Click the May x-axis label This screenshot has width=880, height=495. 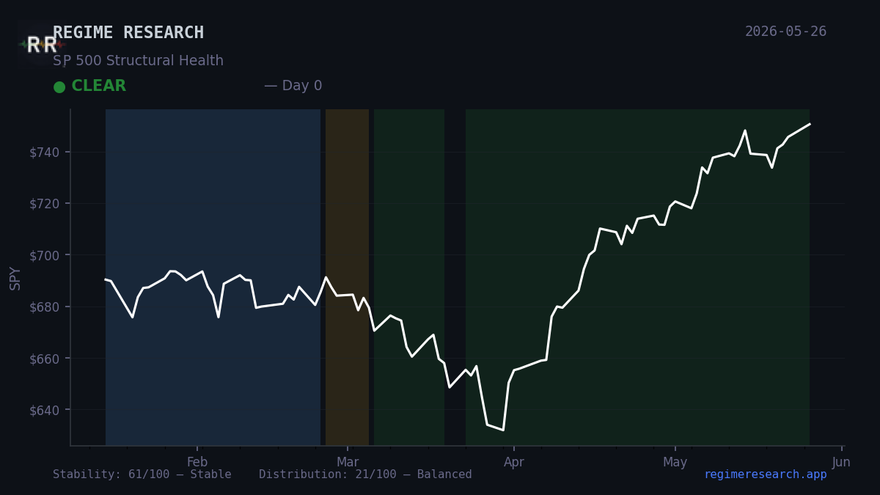[675, 462]
